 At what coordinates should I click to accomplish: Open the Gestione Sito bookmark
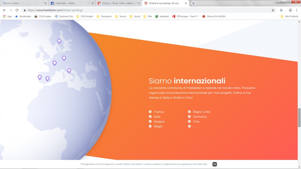(64, 16)
